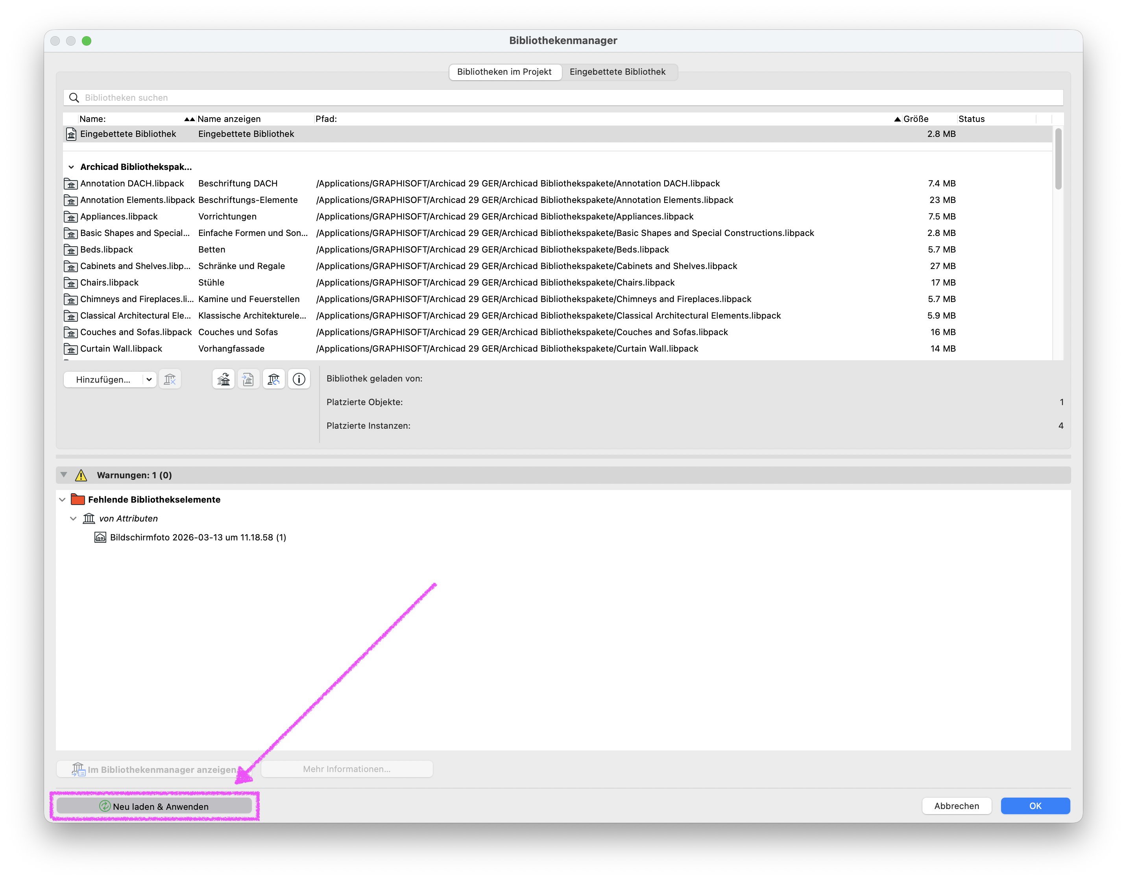This screenshot has height=881, width=1127.
Task: Click the Annotation Elements.libpack package icon
Action: pos(71,200)
